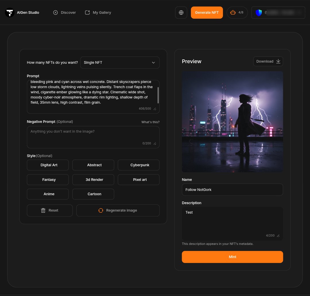Click the Name field containing Follow NotGork
The image size is (310, 296).
tap(232, 189)
